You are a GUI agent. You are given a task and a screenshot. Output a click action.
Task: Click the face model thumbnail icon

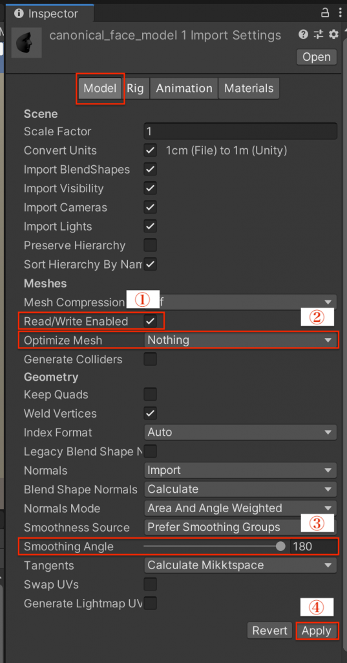point(26,43)
